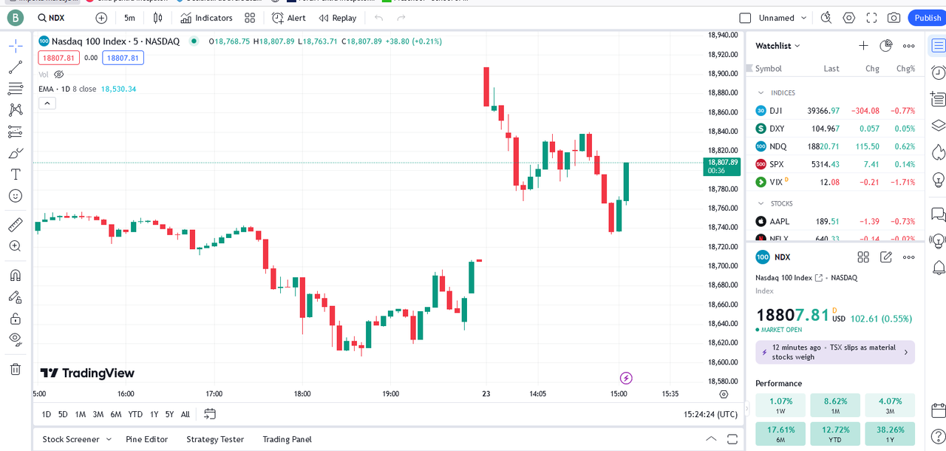This screenshot has width=946, height=451.
Task: Select the Text annotation tool
Action: [16, 174]
